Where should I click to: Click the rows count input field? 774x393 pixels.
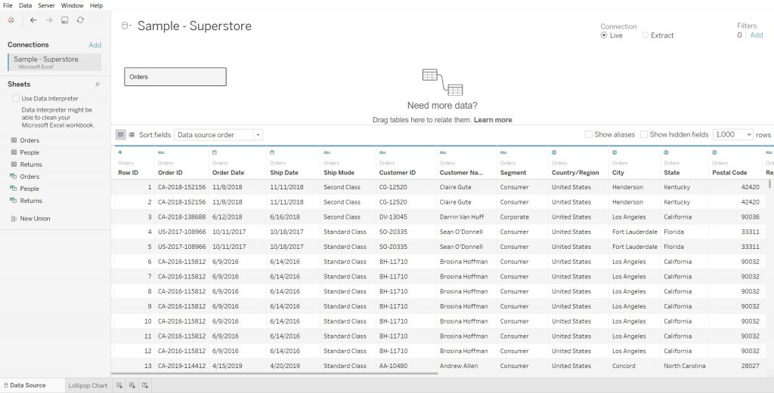729,134
